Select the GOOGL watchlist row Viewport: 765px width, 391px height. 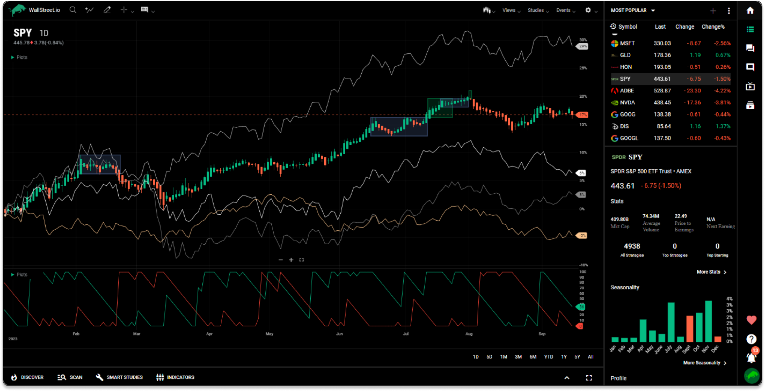671,138
